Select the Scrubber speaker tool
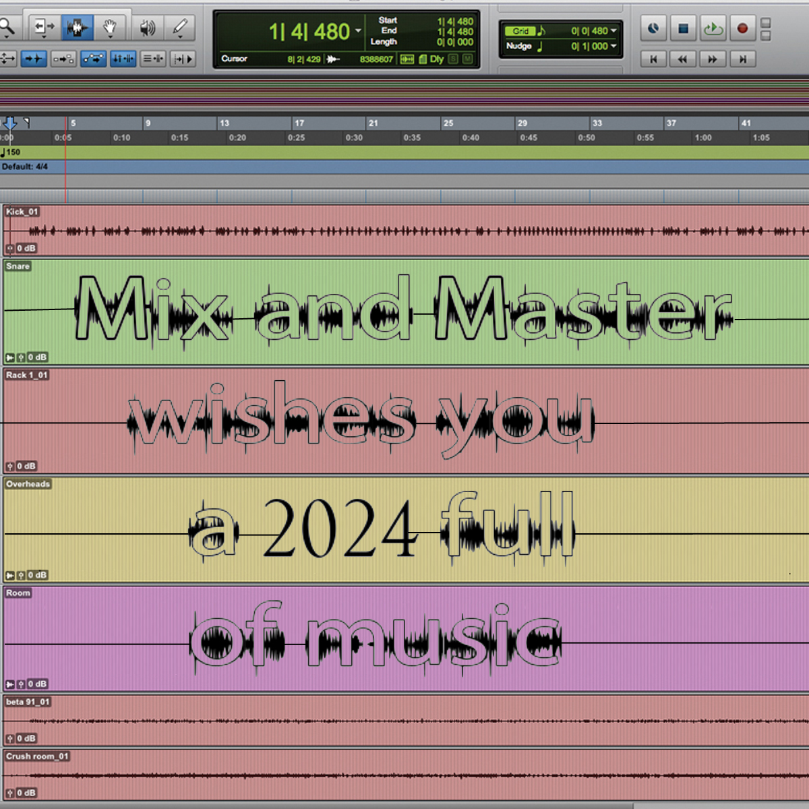Screen dimensions: 809x809 147,28
